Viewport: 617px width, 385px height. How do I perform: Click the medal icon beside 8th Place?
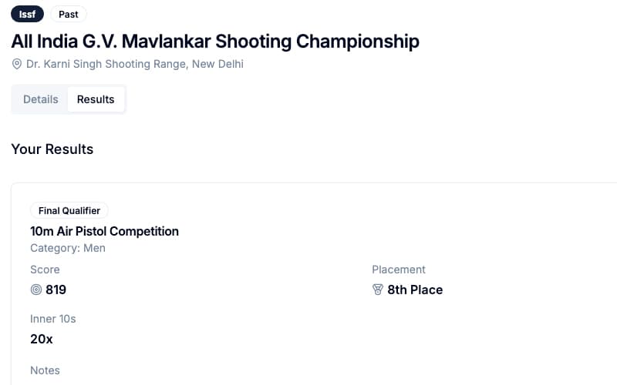pyautogui.click(x=378, y=290)
